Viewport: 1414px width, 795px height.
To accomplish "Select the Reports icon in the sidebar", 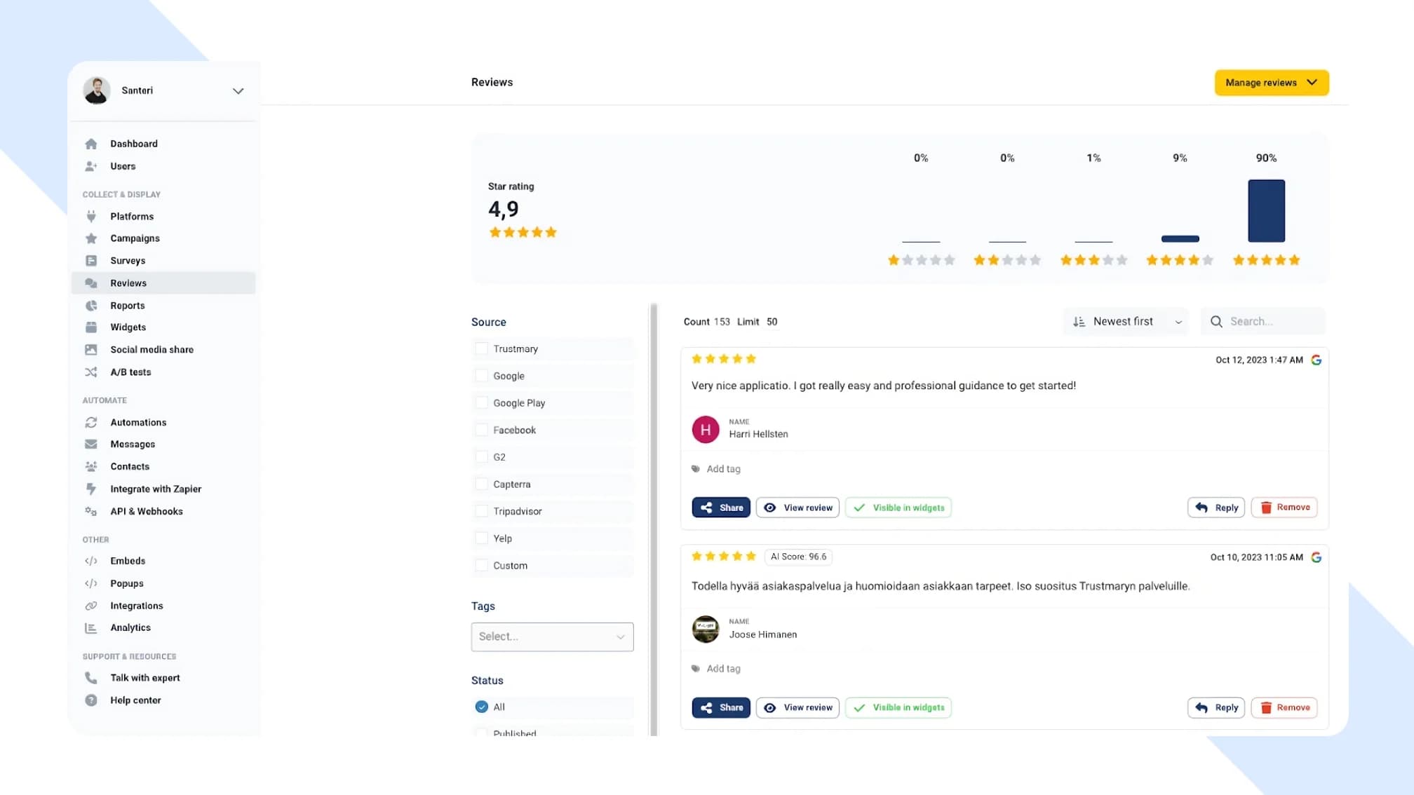I will pos(91,305).
